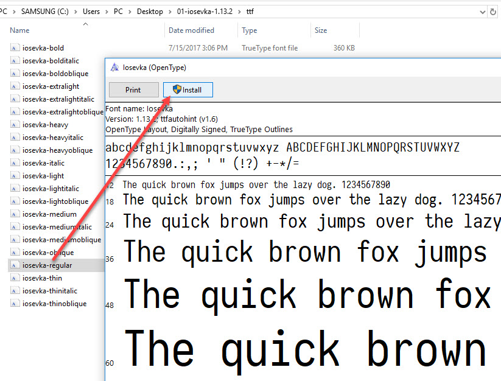Click the Iosevka font viewer title icon

click(114, 68)
